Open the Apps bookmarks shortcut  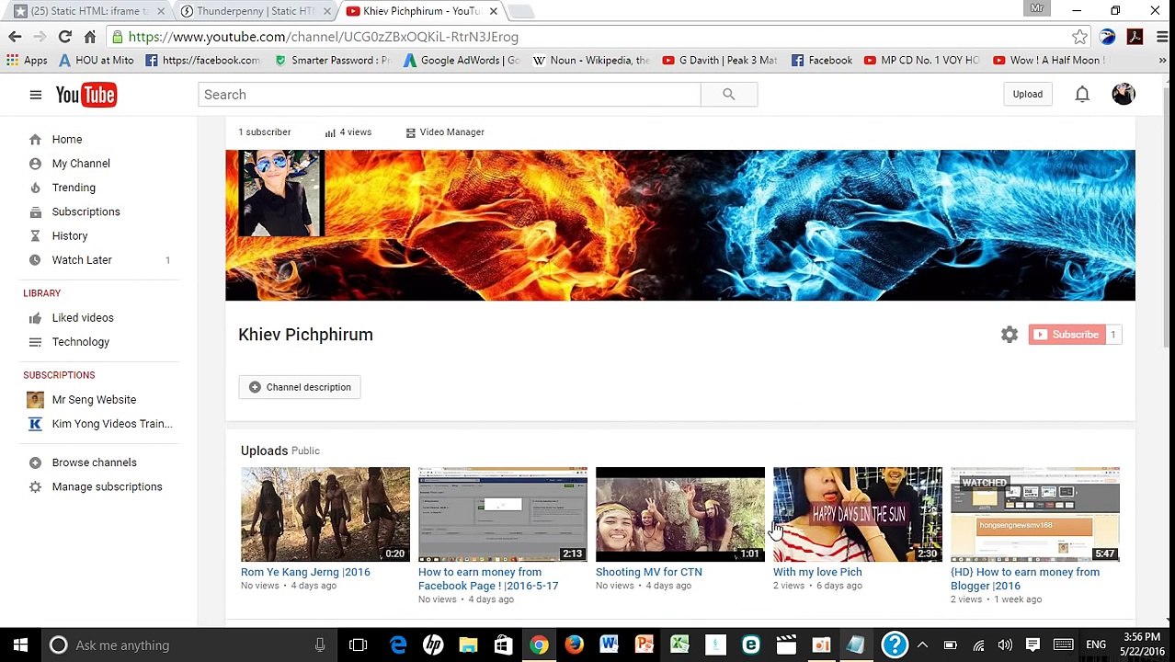click(27, 60)
